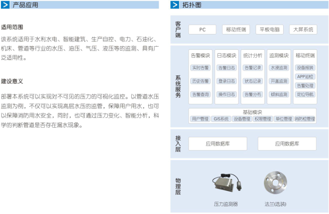Image resolution: width=329 pixels, height=214 pixels.
Task: Click the 设备报装 item
Action: pos(305,68)
